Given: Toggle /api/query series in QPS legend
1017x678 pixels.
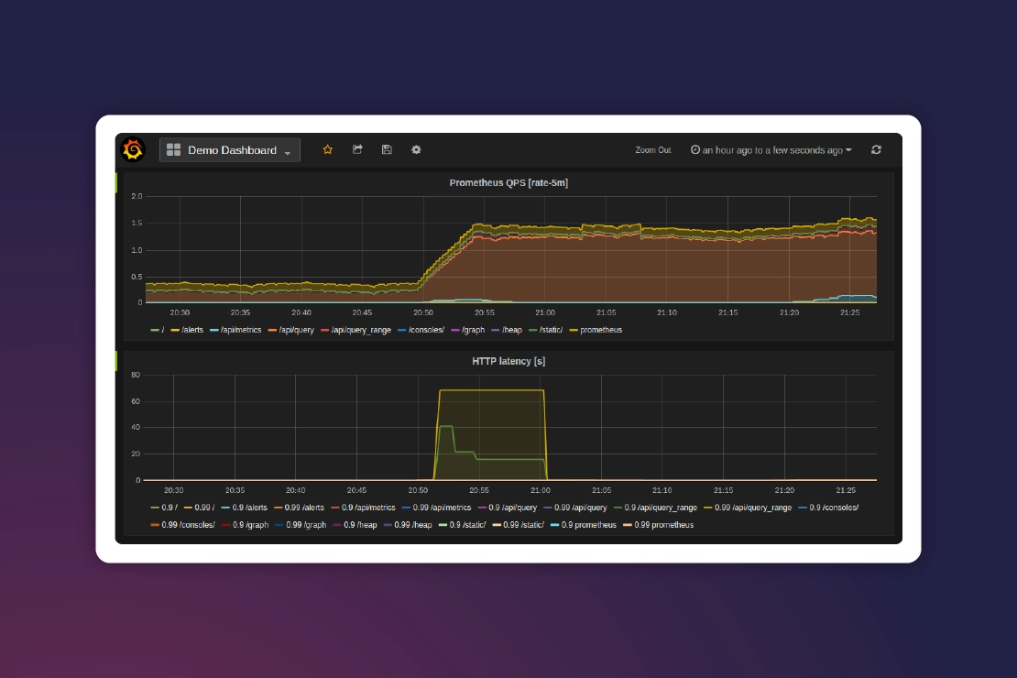Looking at the screenshot, I should click(x=291, y=330).
